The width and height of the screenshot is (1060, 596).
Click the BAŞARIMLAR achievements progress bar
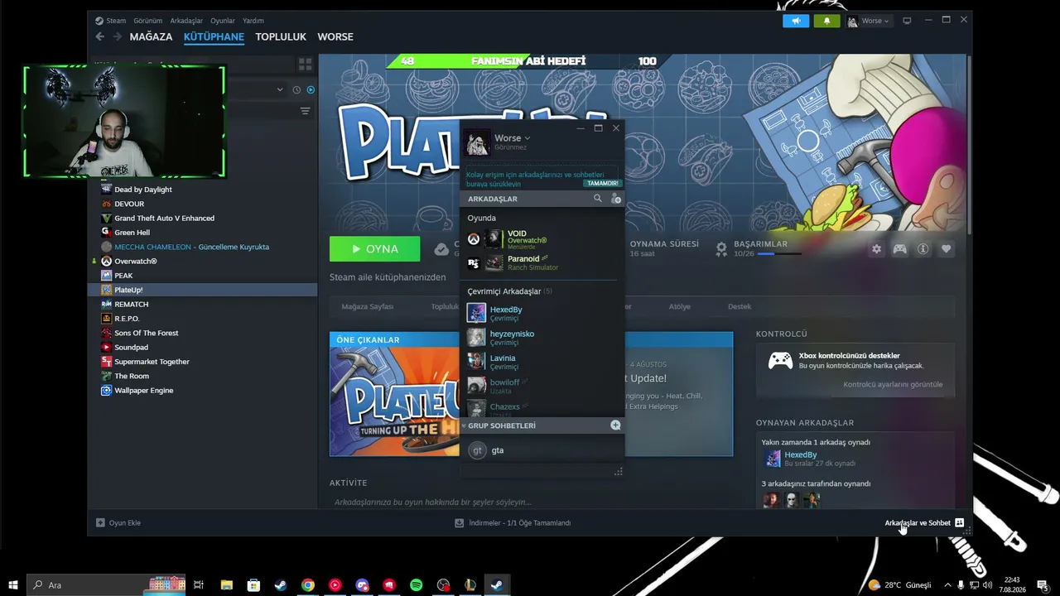[779, 254]
